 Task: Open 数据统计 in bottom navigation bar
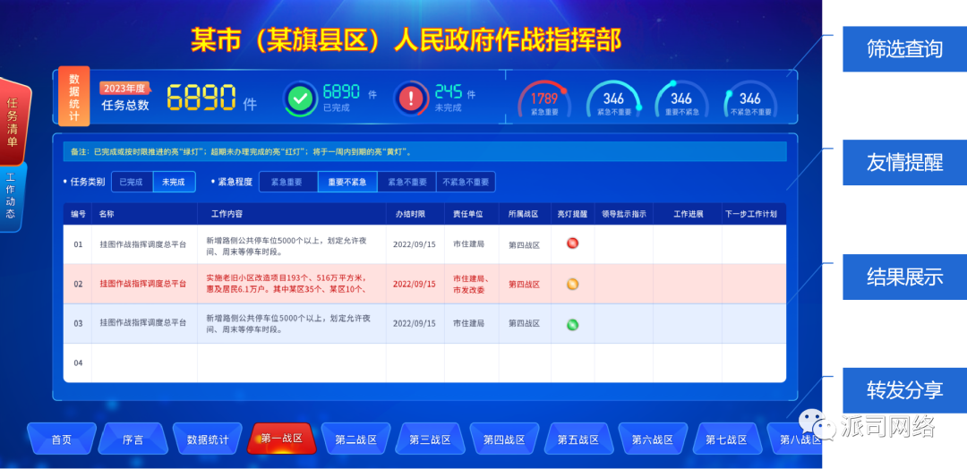[x=208, y=439]
